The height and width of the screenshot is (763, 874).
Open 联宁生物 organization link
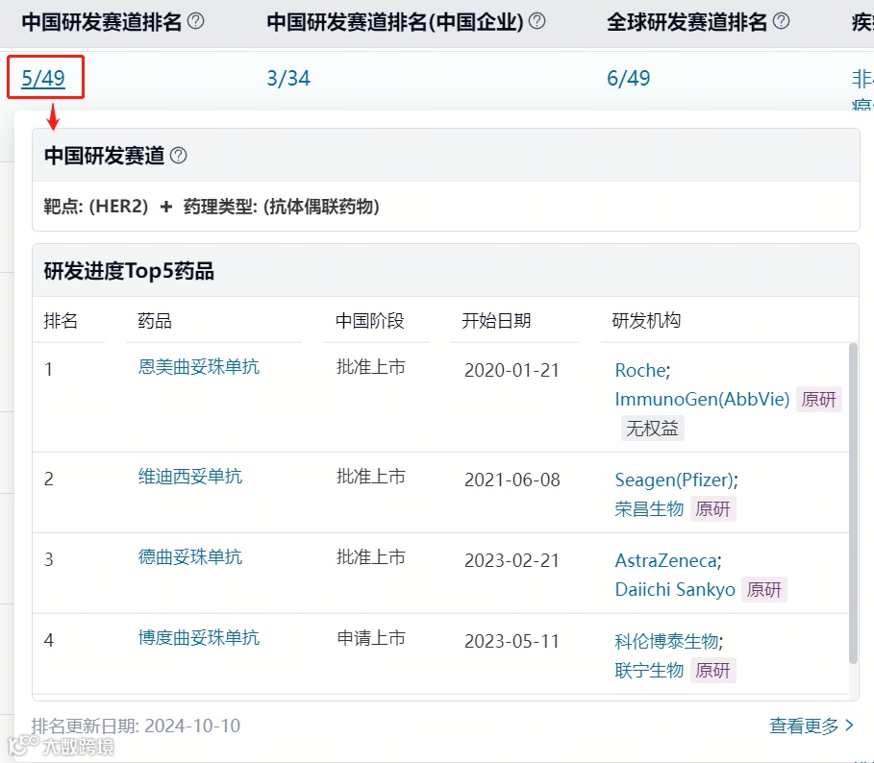tap(649, 671)
